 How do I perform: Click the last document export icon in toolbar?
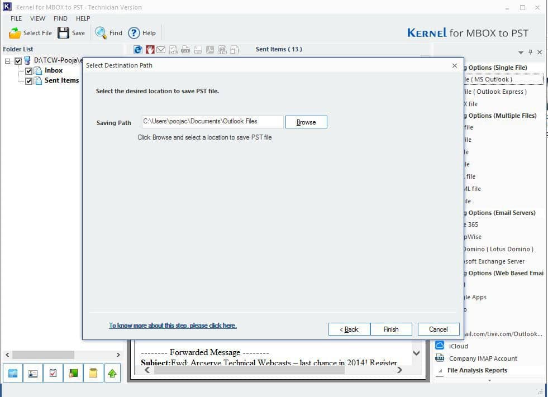[x=235, y=50]
